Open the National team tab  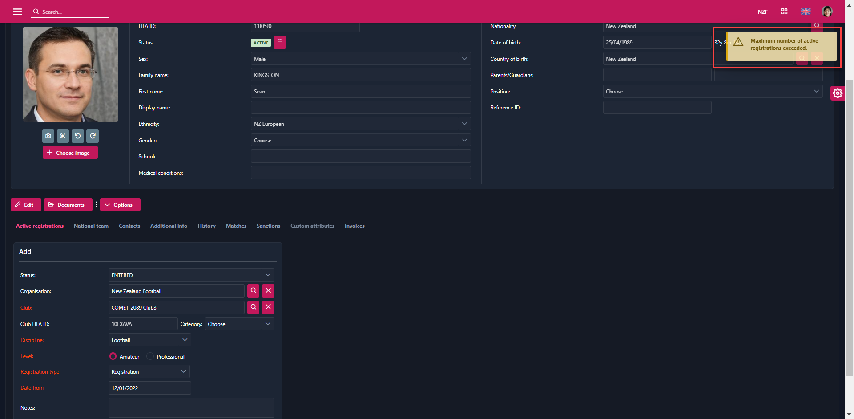click(91, 226)
